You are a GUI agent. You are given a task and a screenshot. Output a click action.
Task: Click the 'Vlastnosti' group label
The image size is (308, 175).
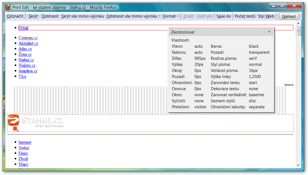(180, 40)
